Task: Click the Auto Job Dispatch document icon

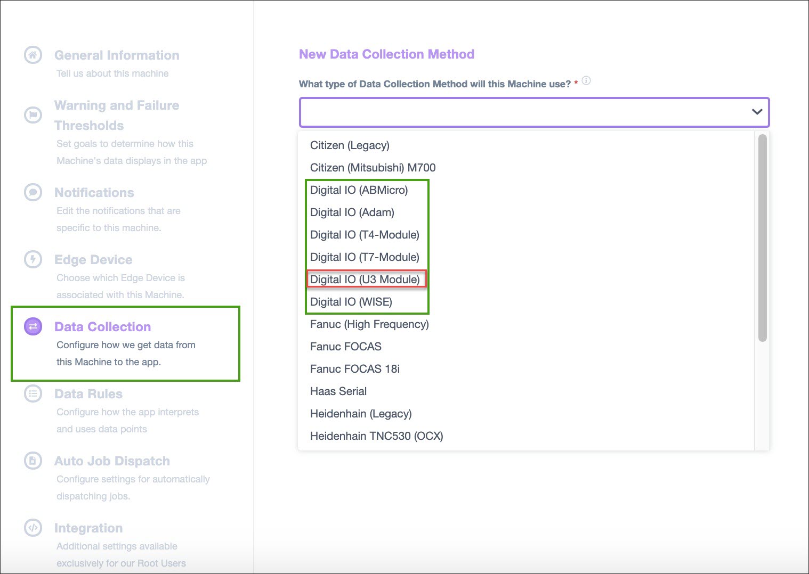Action: click(x=33, y=461)
